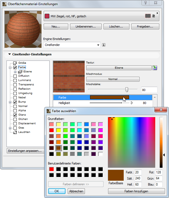This screenshot has height=198, width=169.
Task: Click the brown Farbe color bar
Action: pyautogui.click(x=109, y=97)
